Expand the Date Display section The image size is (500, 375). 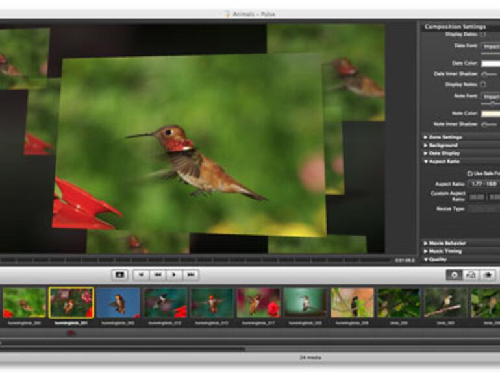coord(461,153)
